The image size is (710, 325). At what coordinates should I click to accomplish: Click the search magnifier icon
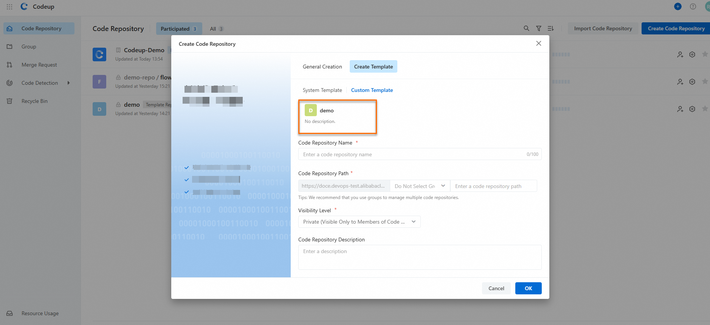tap(526, 28)
